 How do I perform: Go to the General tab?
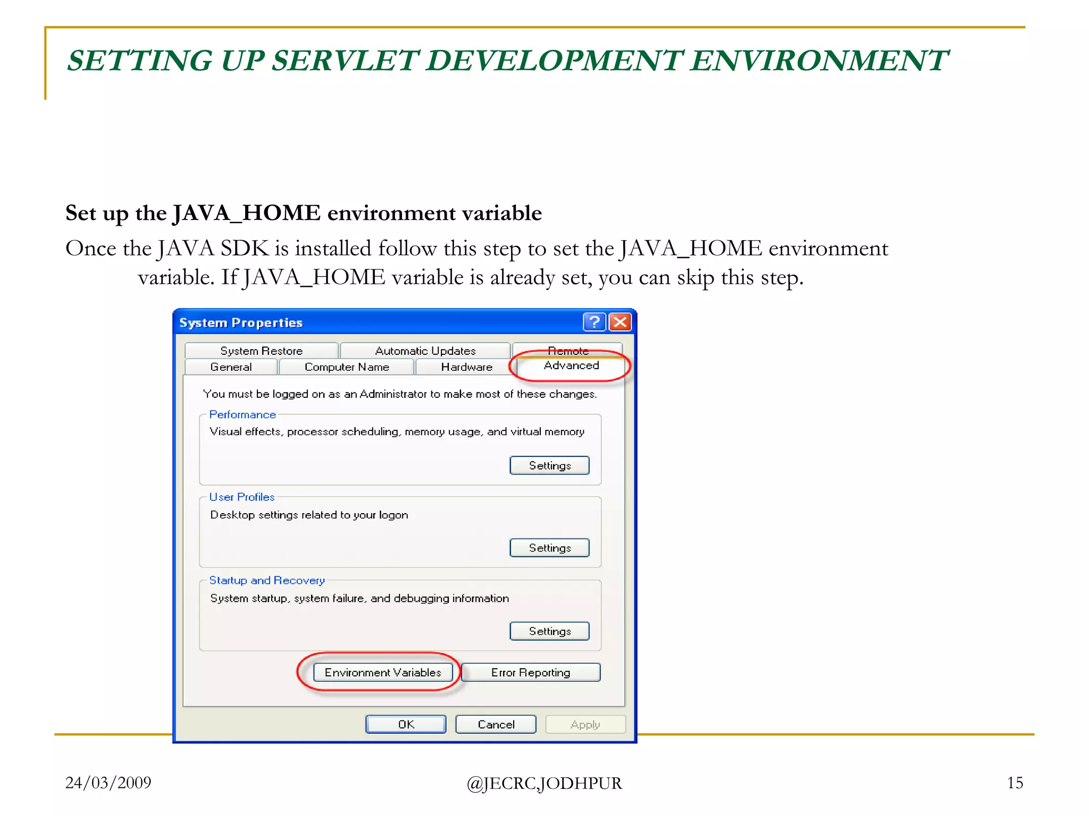[231, 367]
